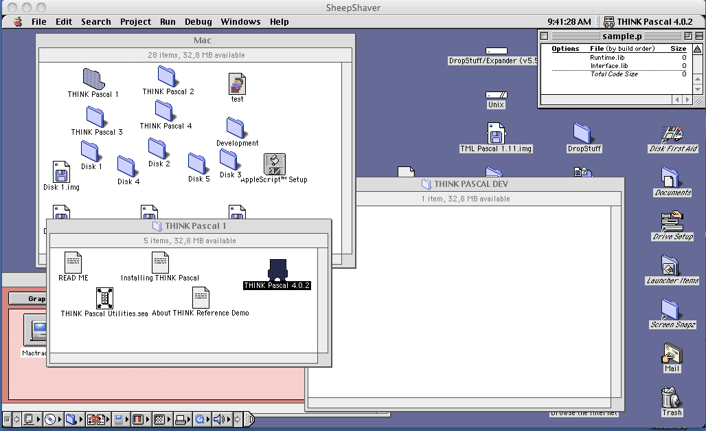Click Runtime.lib in the sample.p project
This screenshot has width=706, height=431.
point(607,57)
